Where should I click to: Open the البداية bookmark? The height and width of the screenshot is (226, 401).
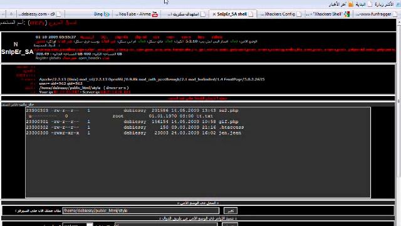[x=360, y=4]
